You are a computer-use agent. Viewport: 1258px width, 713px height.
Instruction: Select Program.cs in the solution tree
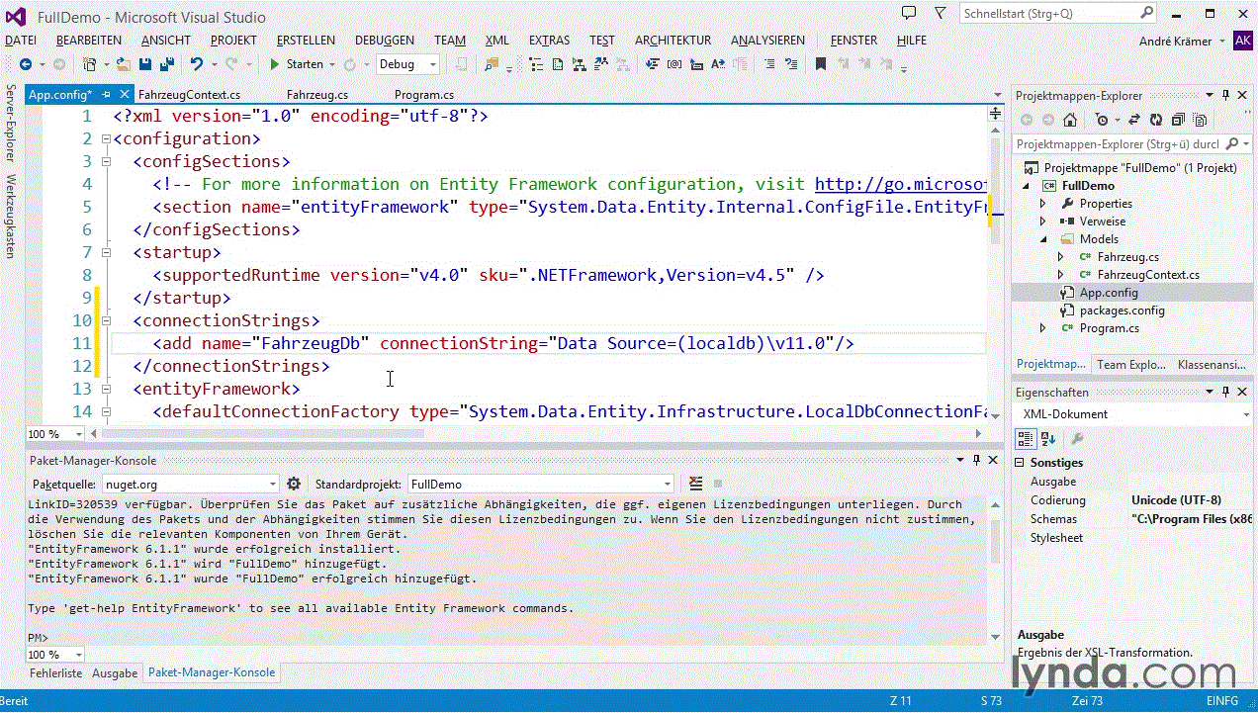click(1109, 328)
